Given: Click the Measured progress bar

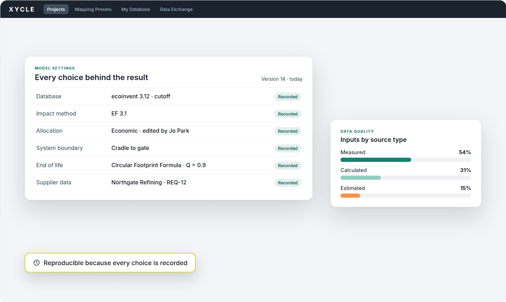Looking at the screenshot, I should coord(406,160).
